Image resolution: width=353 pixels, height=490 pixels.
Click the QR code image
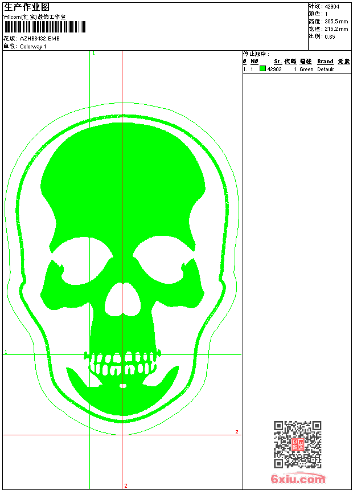(297, 444)
